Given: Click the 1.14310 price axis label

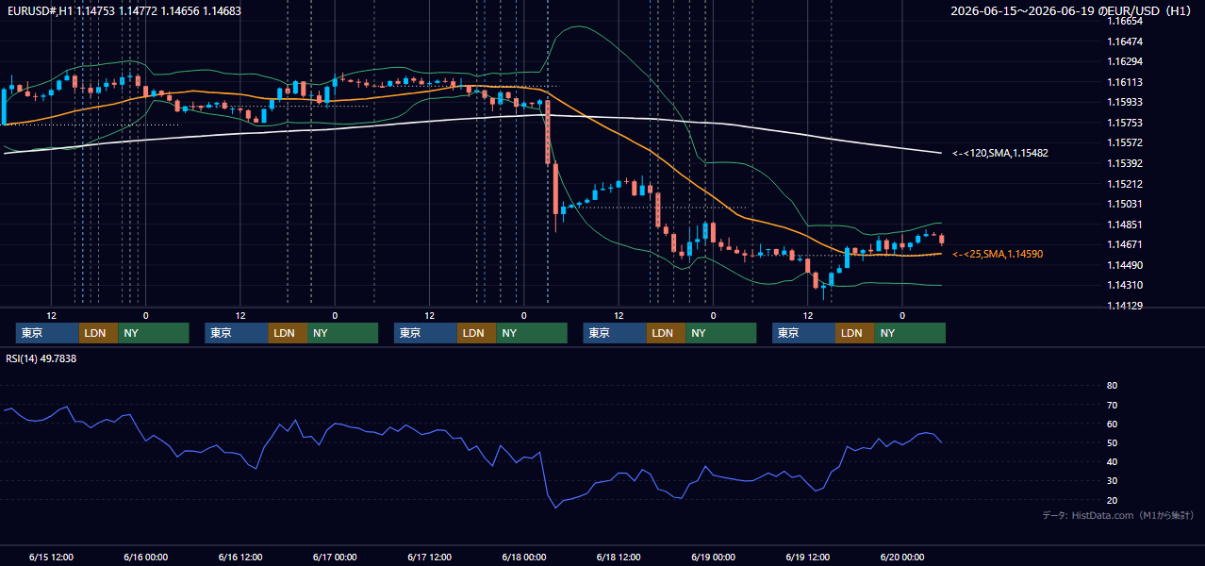Looking at the screenshot, I should [x=1125, y=285].
